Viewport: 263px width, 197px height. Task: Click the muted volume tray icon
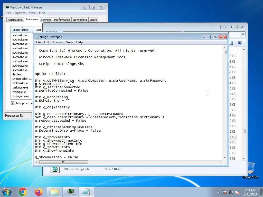[x=237, y=192]
